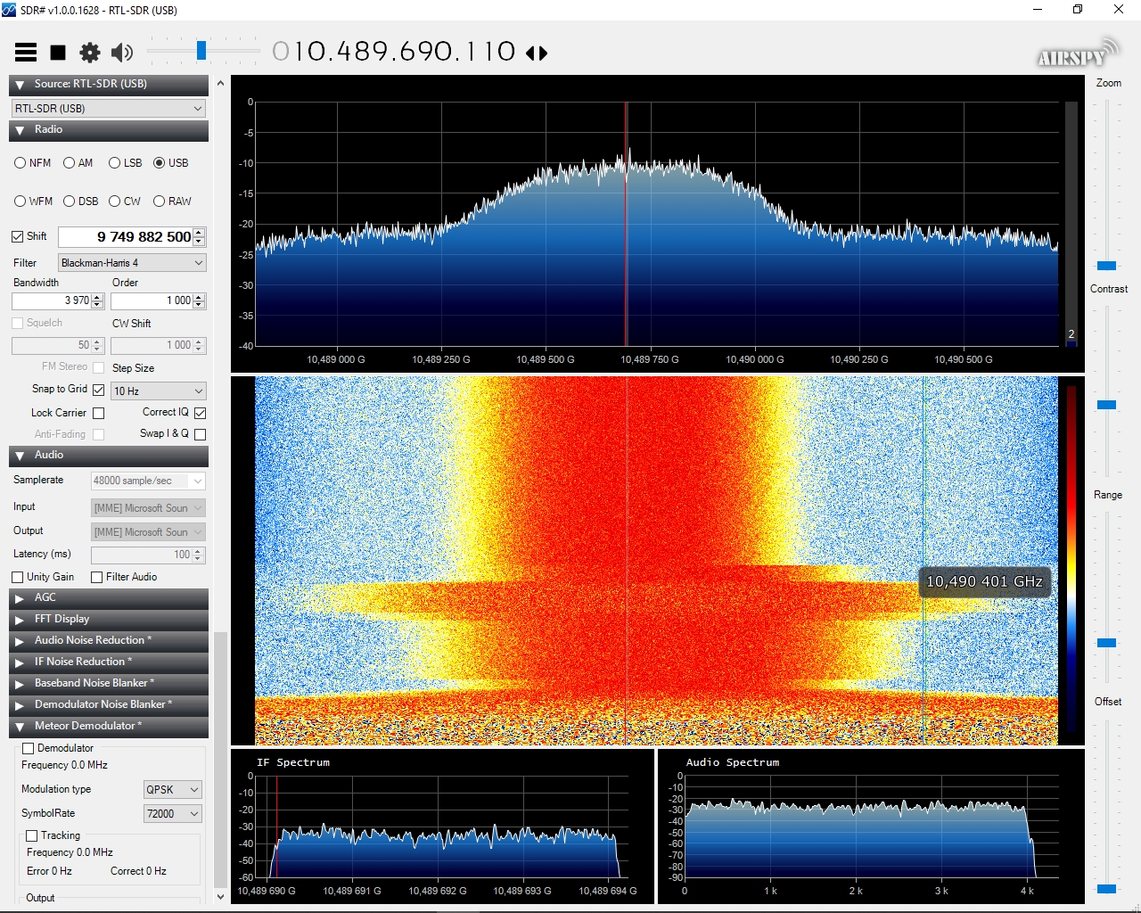Viewport: 1141px width, 913px height.
Task: Collapse the Radio panel
Action: (x=109, y=130)
